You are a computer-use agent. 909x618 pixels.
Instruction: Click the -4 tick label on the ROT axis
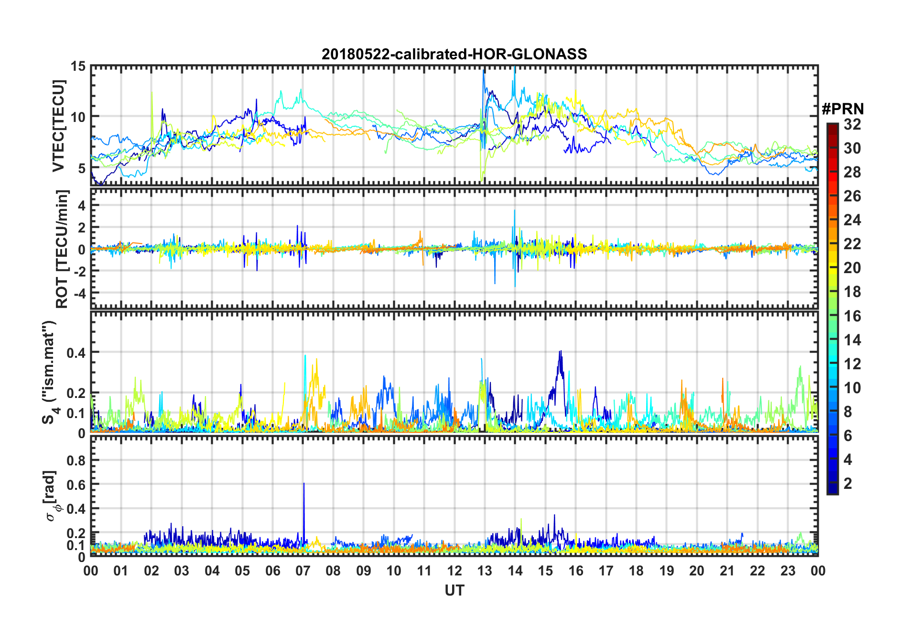pos(81,293)
